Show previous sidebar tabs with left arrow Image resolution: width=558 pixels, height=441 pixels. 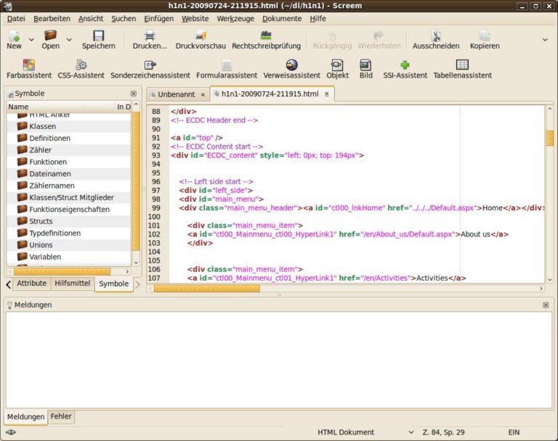pyautogui.click(x=9, y=284)
